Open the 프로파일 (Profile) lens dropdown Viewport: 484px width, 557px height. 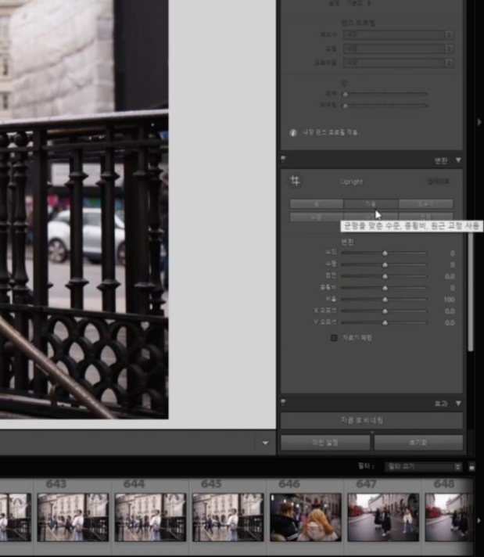(398, 63)
